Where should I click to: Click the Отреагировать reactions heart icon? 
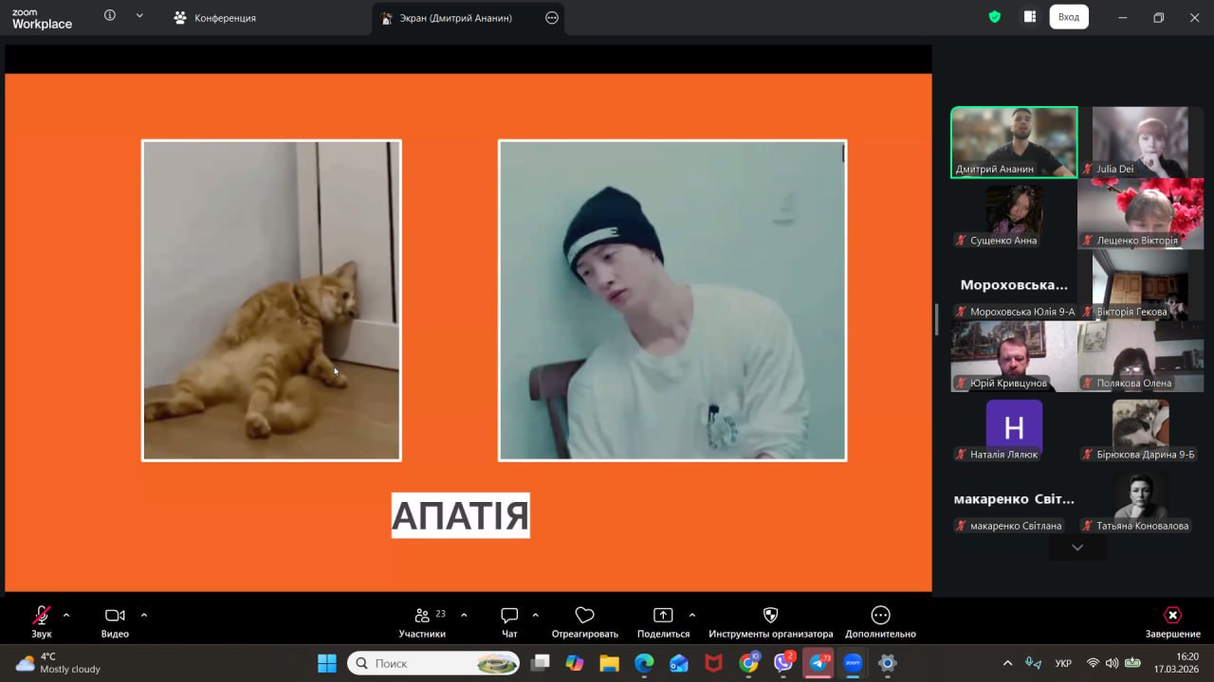coord(584,617)
